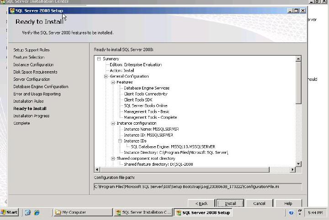Image resolution: width=329 pixels, height=220 pixels.
Task: Select SQL Database Engine: MSSQL10.MSSQLSERVER row
Action: click(173, 147)
